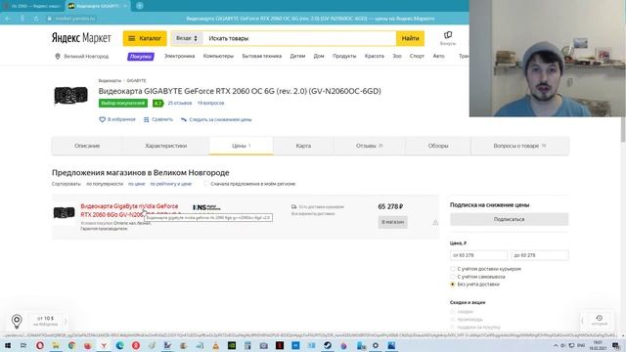
Task: Switch to the Отзывы tab
Action: [370, 146]
